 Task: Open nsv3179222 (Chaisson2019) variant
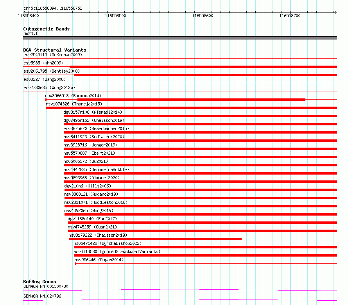(x=98, y=235)
